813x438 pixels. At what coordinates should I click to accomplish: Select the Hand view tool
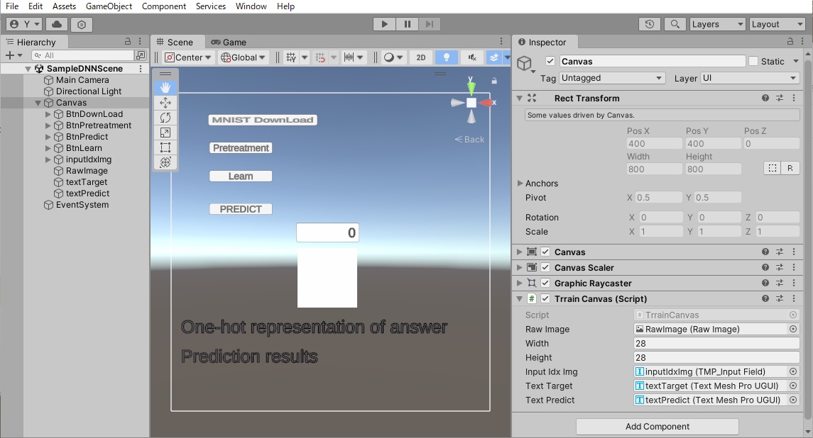(x=165, y=87)
